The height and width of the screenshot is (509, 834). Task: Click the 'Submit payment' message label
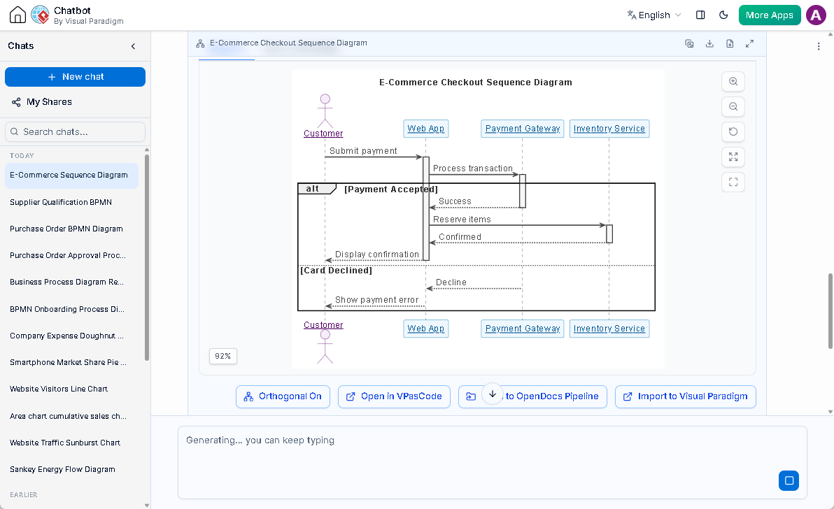click(x=363, y=151)
